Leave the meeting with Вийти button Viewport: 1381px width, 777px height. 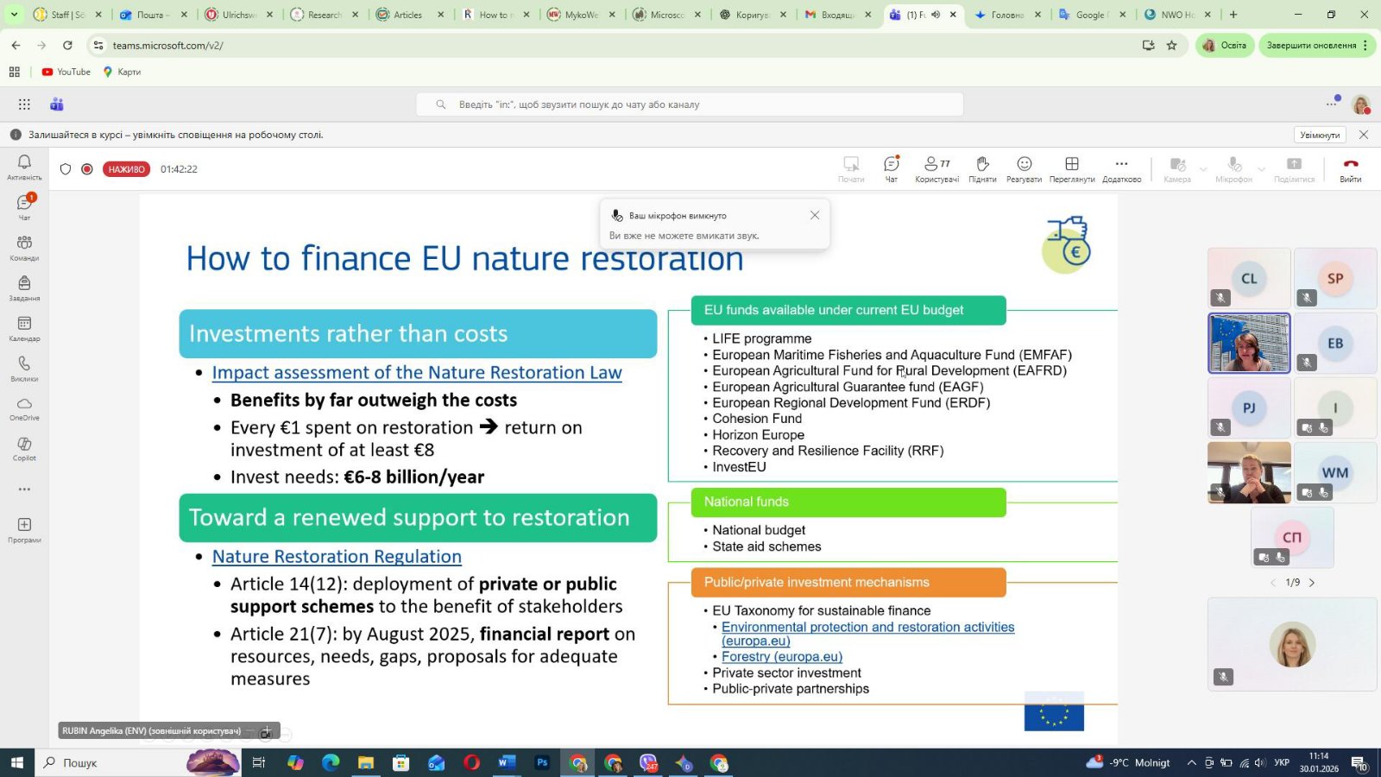1350,168
